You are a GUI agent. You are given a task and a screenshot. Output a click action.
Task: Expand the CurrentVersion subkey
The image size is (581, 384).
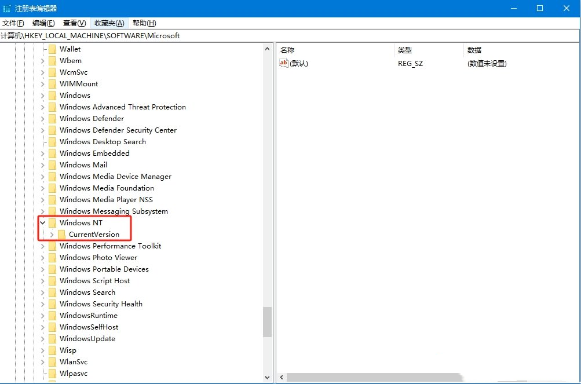click(x=52, y=235)
